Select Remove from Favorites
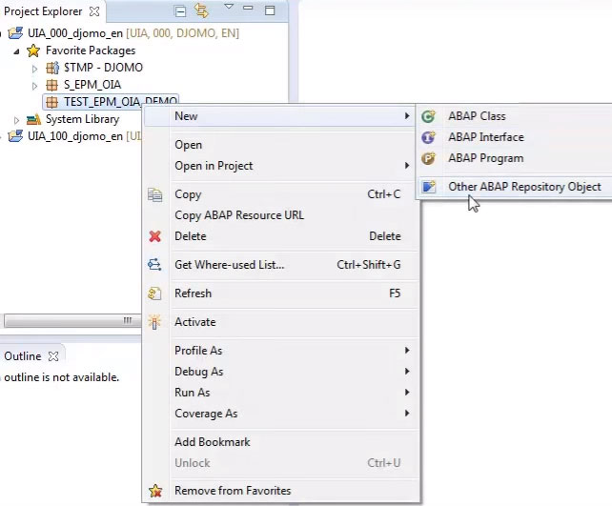The width and height of the screenshot is (612, 506). tap(232, 491)
